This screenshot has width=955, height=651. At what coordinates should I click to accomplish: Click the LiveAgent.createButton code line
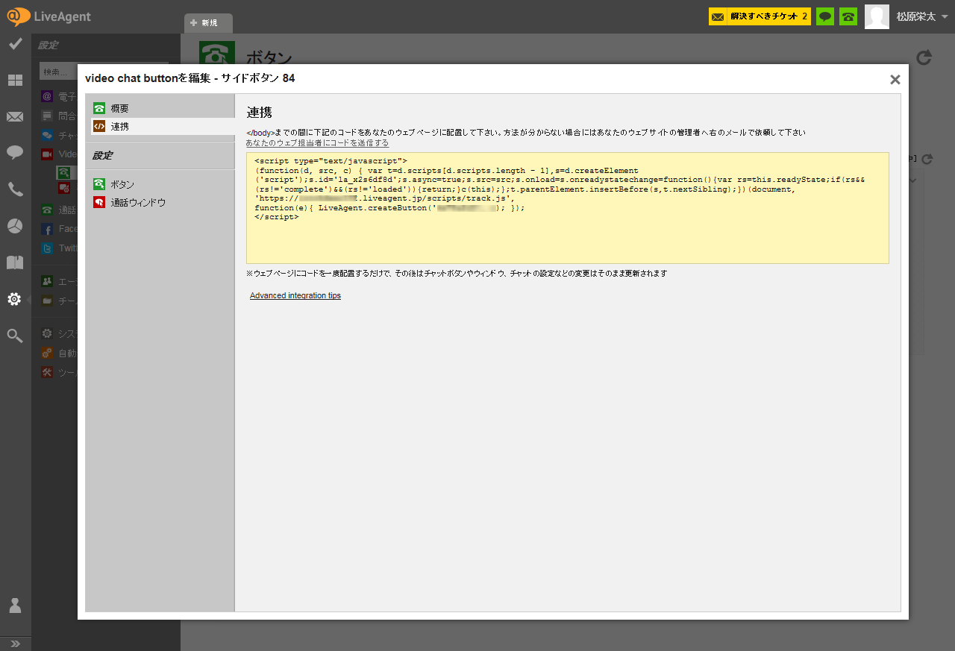click(389, 208)
